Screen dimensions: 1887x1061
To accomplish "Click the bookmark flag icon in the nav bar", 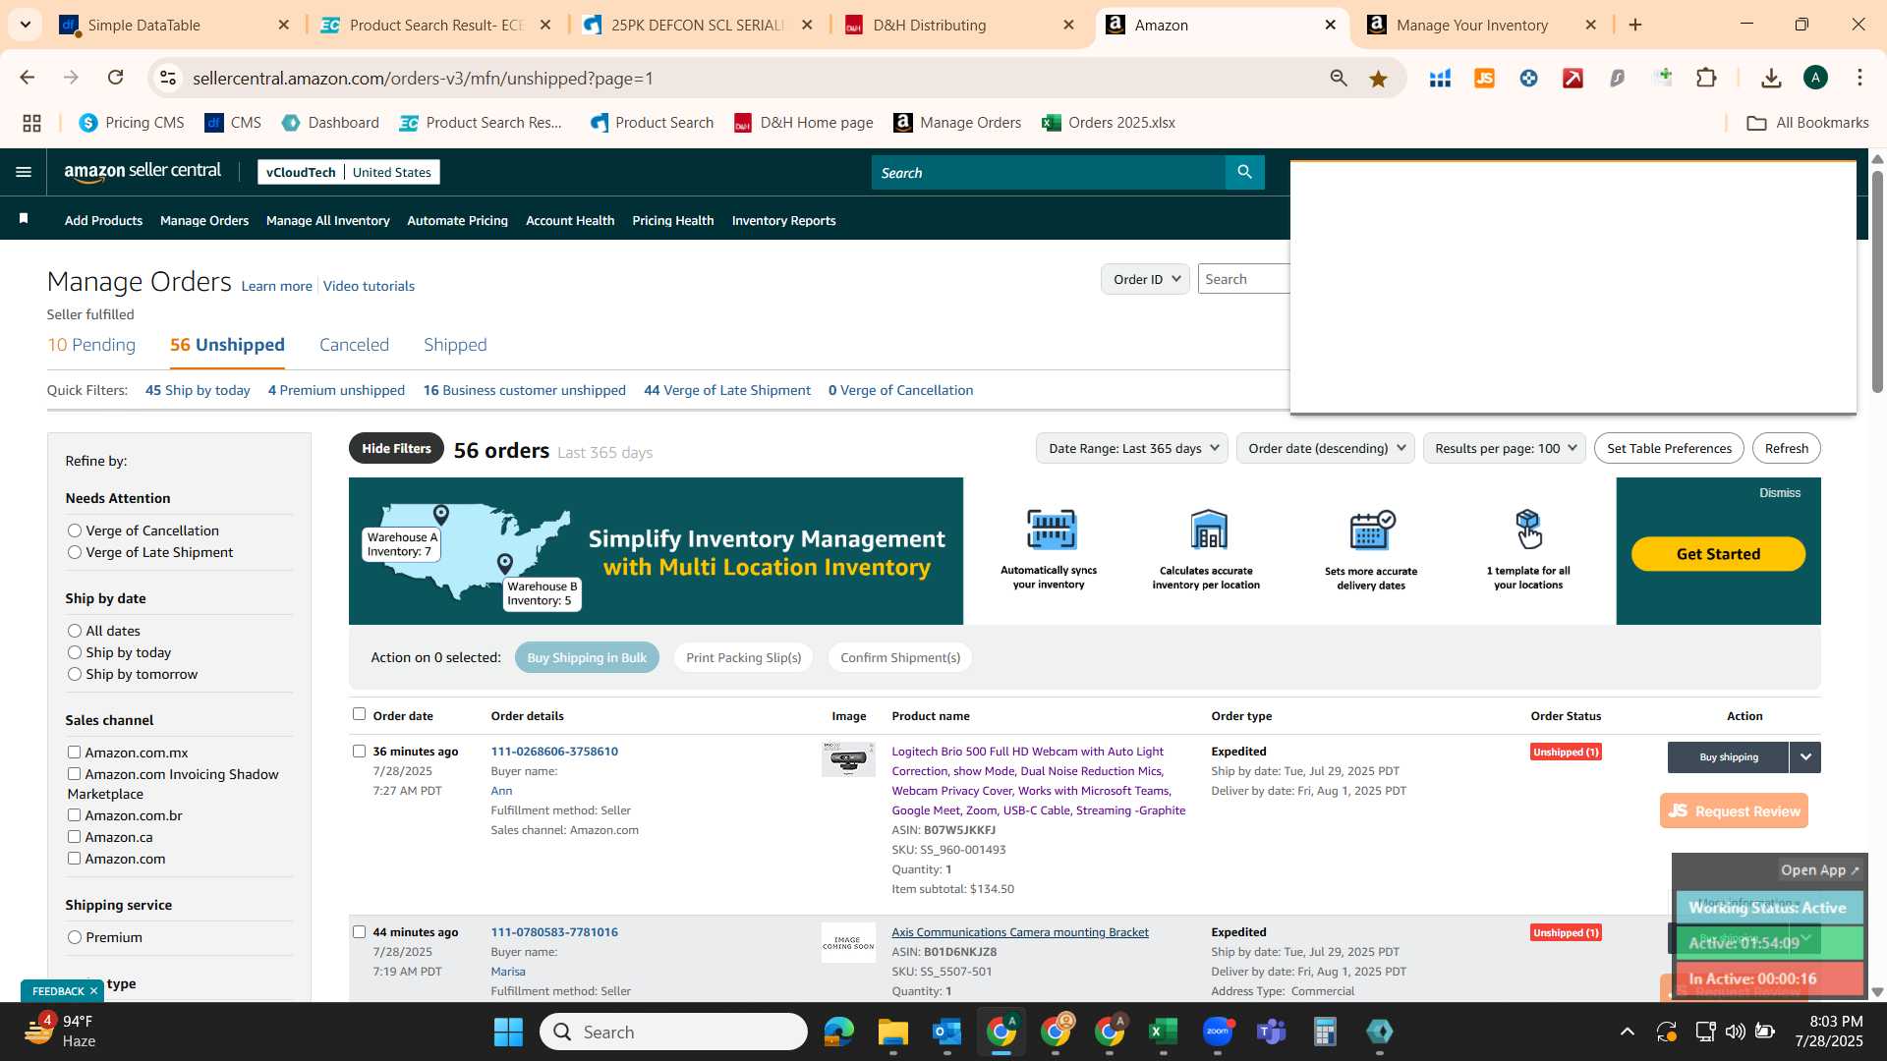I will (x=24, y=219).
